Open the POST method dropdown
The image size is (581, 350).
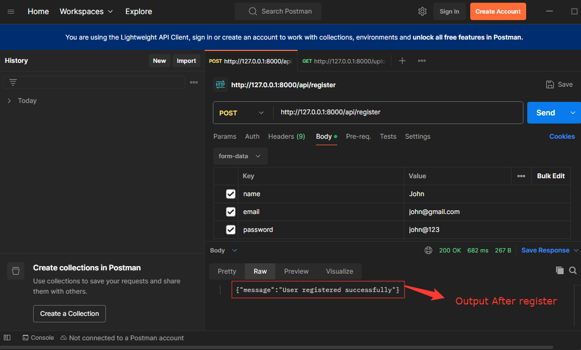click(242, 113)
